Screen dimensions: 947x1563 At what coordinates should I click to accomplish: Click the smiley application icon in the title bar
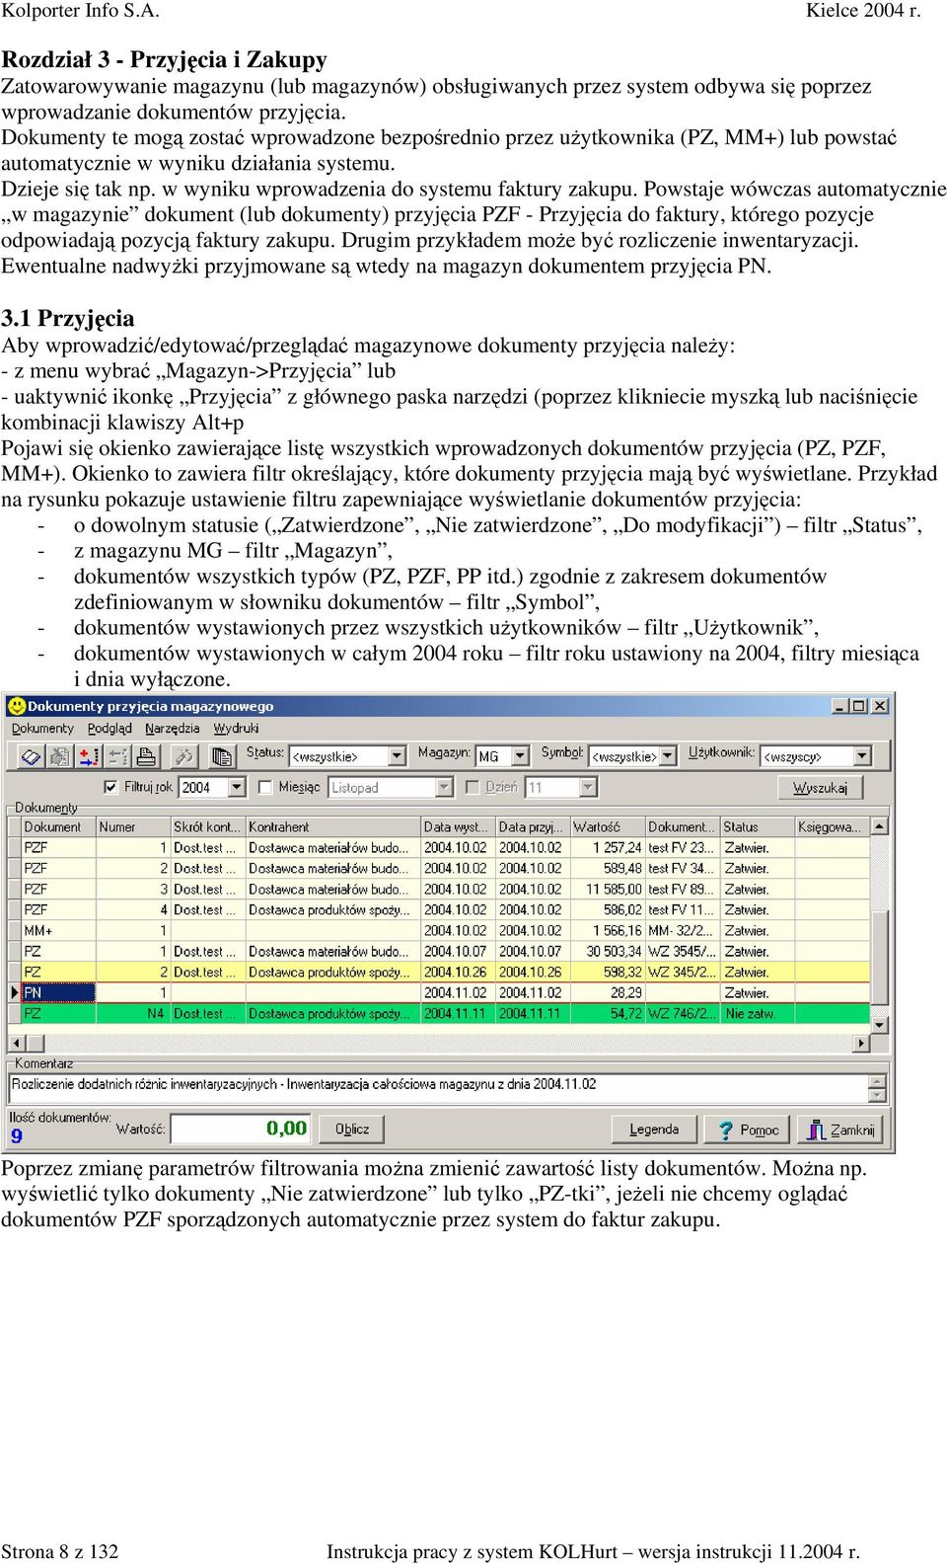coord(16,706)
